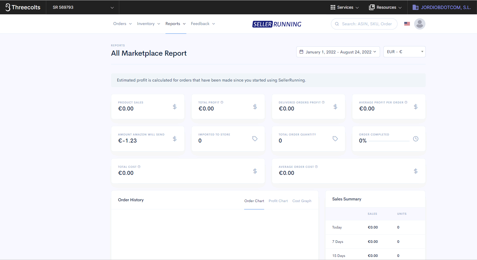
Task: Click the SellerRunning logo
Action: pos(277,24)
